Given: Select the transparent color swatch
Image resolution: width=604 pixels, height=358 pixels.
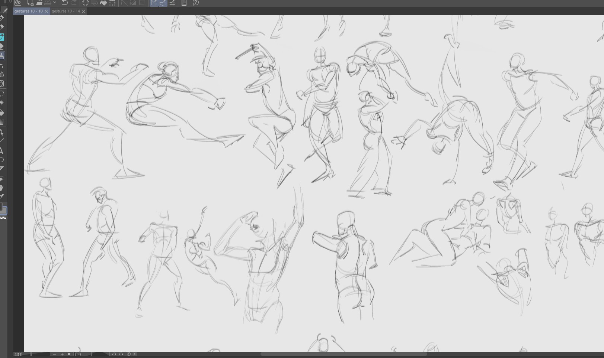Looking at the screenshot, I should click(x=3, y=218).
